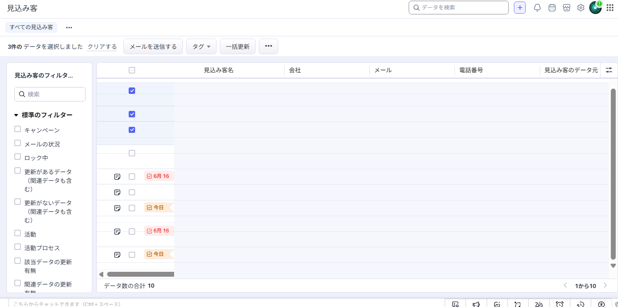Click the 1から10 pagination text
The image size is (618, 307).
click(585, 286)
